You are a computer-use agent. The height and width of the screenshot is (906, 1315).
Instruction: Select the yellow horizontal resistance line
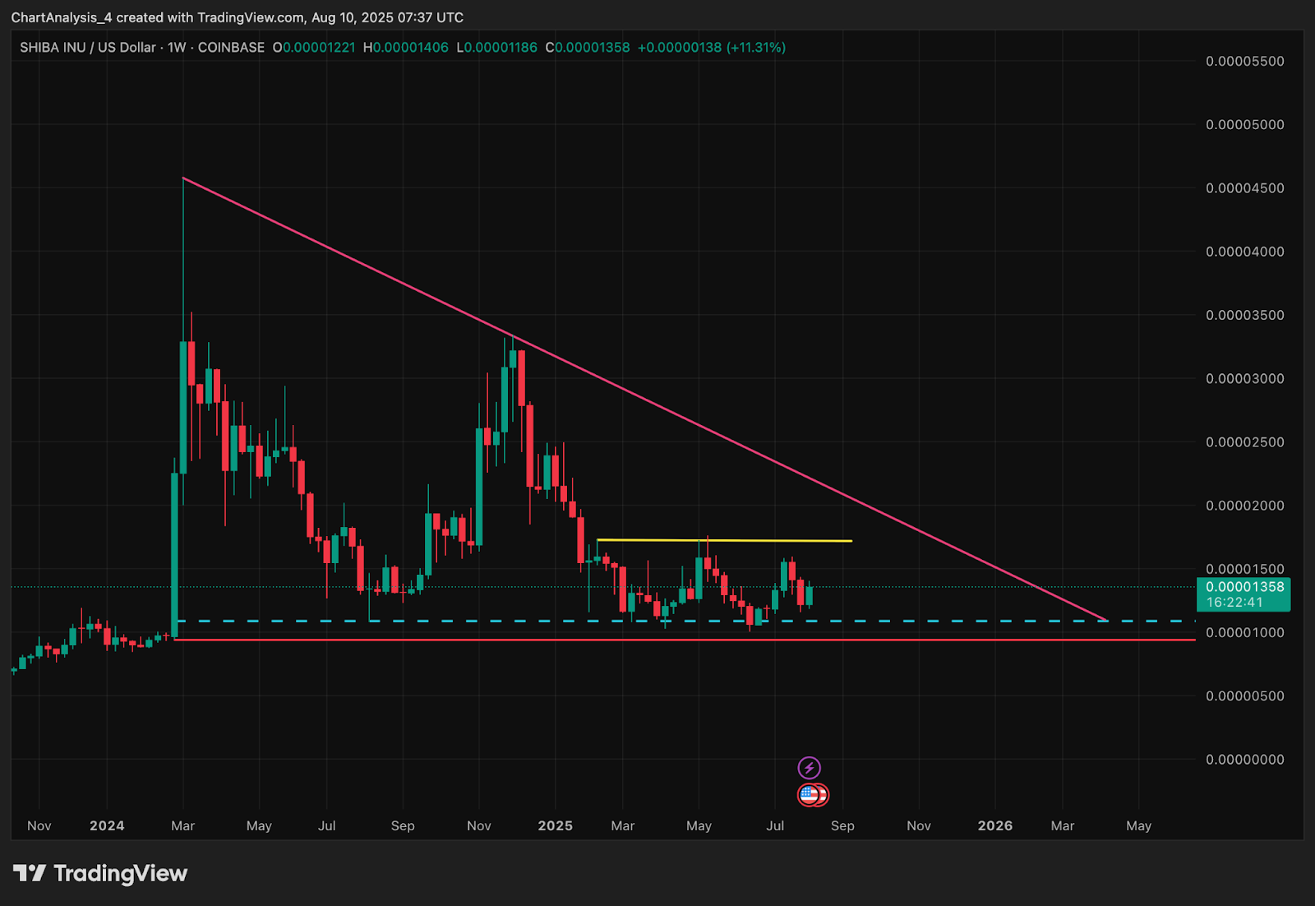[x=724, y=540]
